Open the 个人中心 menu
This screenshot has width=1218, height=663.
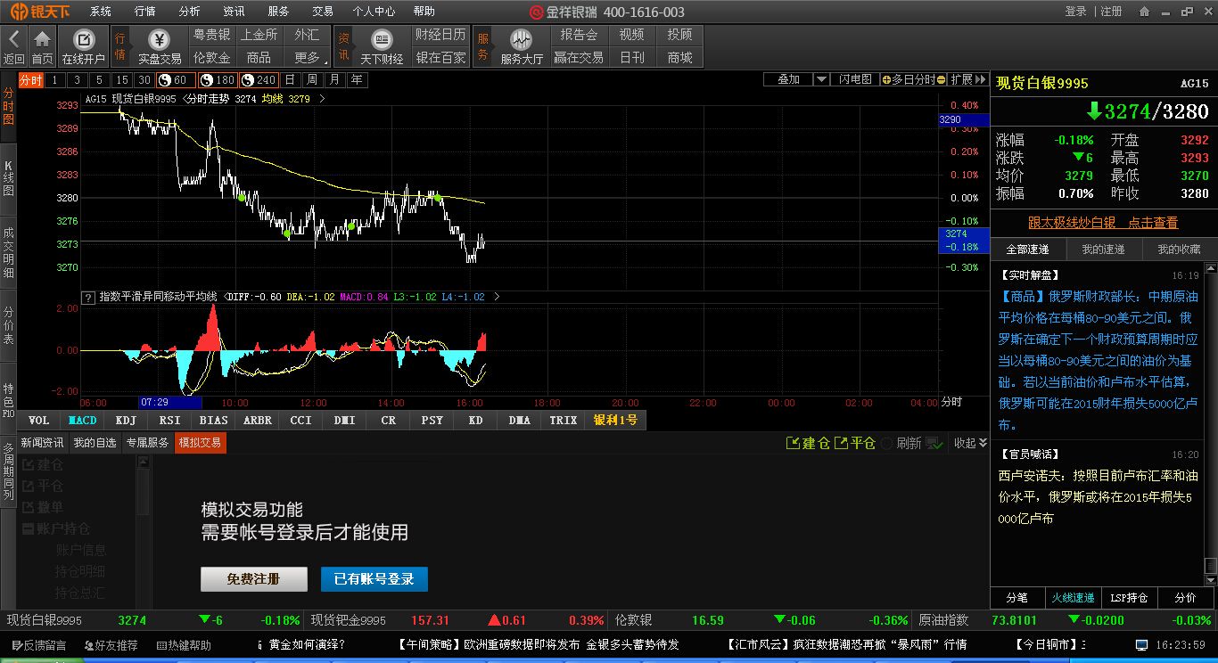(374, 12)
